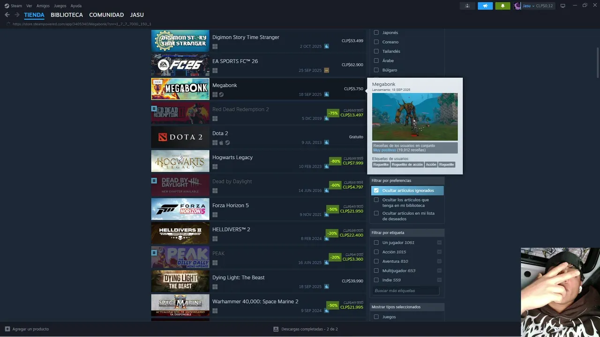This screenshot has width=600, height=337.
Task: Open the Jasu account dropdown arrow
Action: (x=533, y=6)
